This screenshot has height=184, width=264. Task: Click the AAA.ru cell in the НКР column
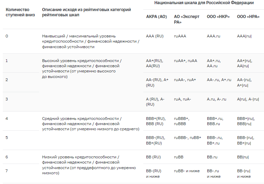213,36
